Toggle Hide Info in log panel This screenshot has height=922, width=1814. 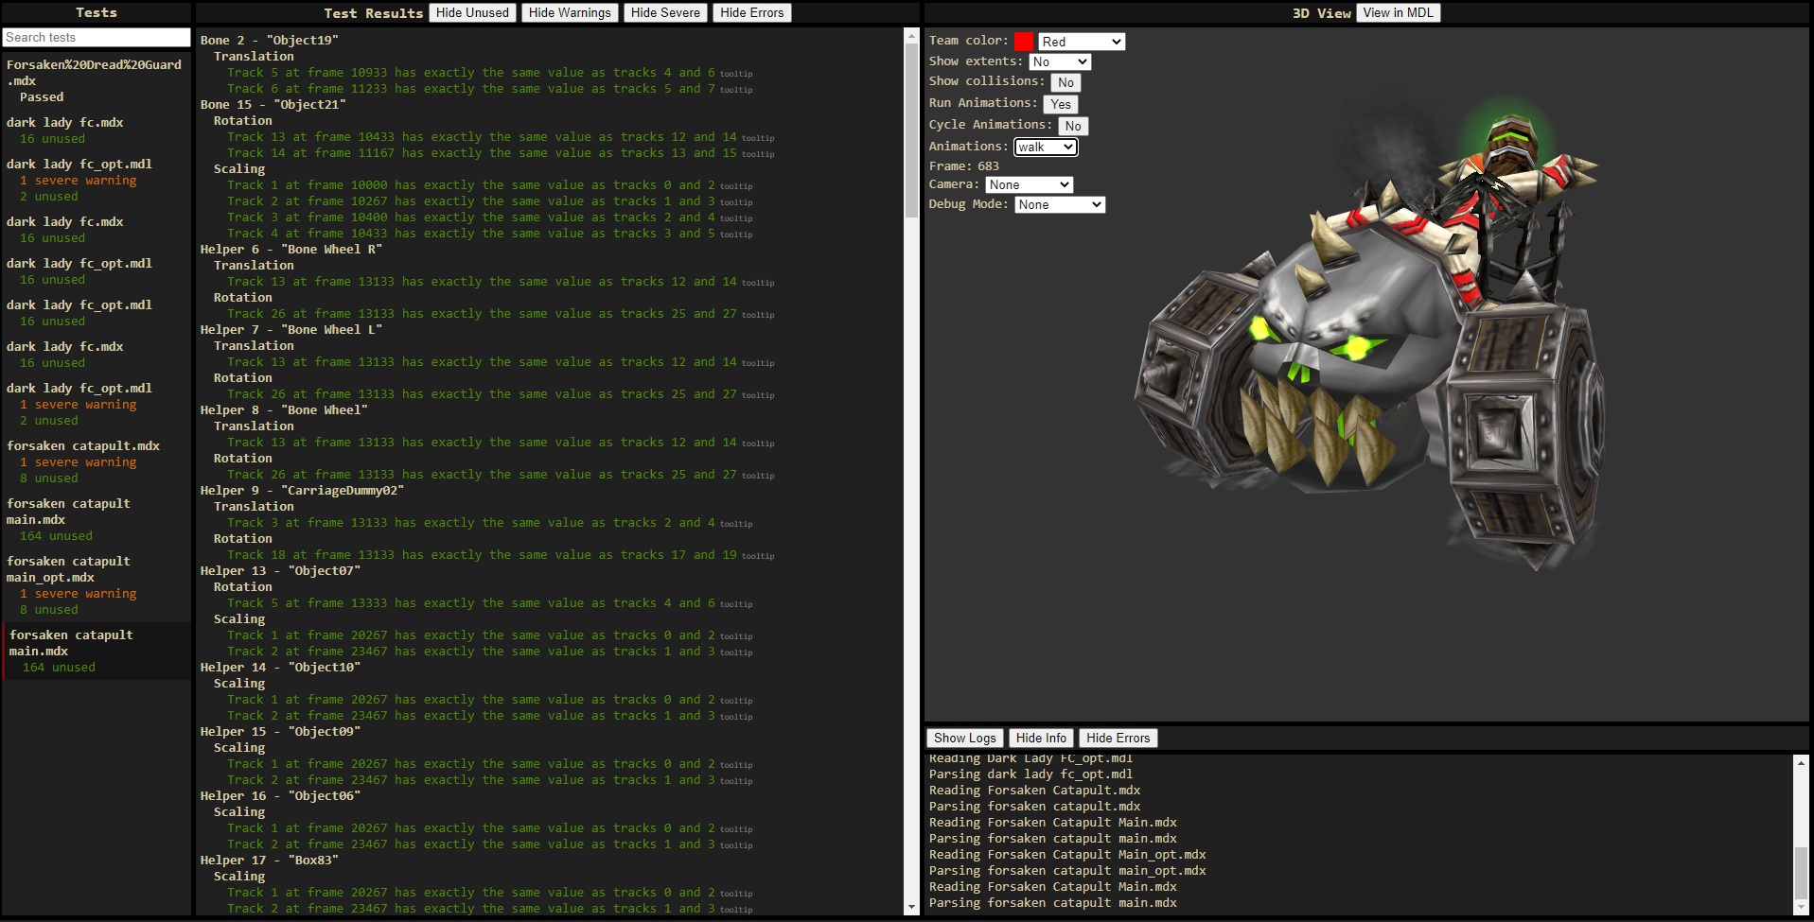pos(1041,738)
